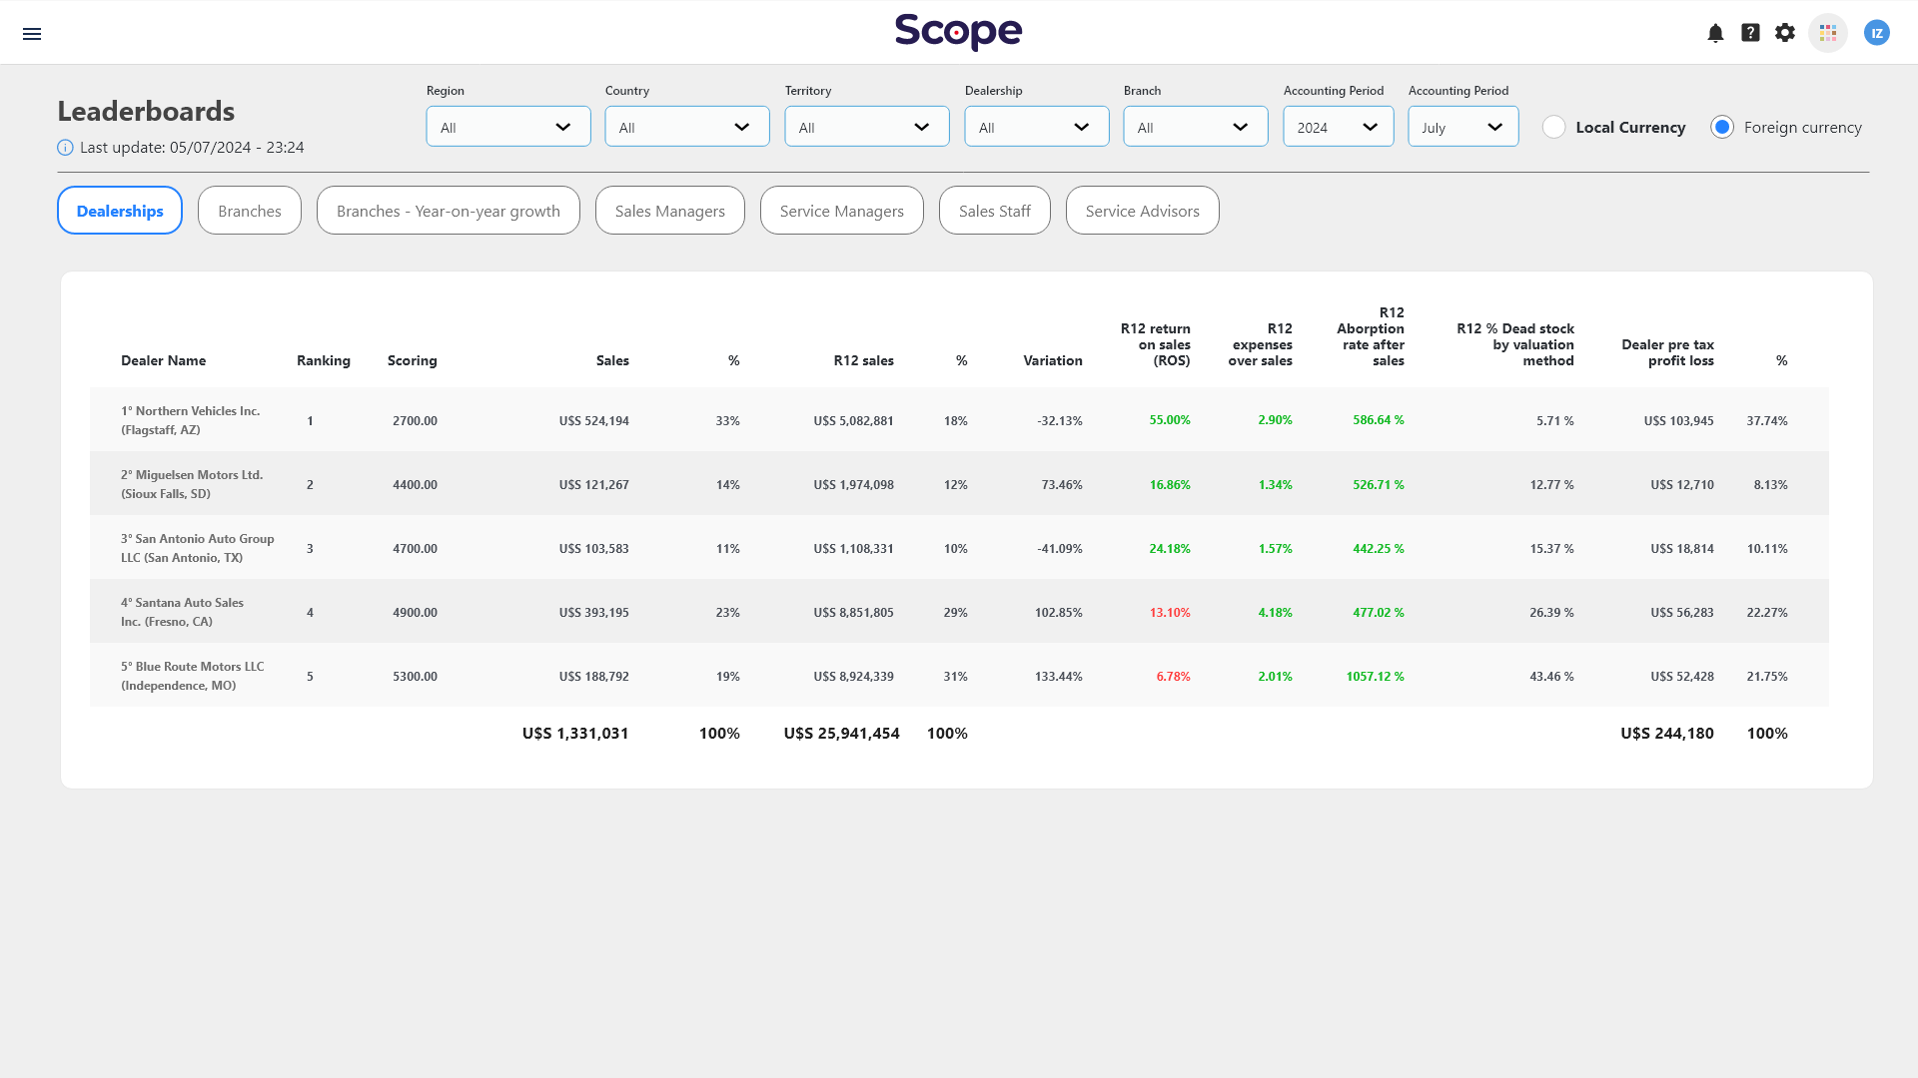
Task: Click the U$S 8,851,805 R12 sales value
Action: pyautogui.click(x=854, y=613)
